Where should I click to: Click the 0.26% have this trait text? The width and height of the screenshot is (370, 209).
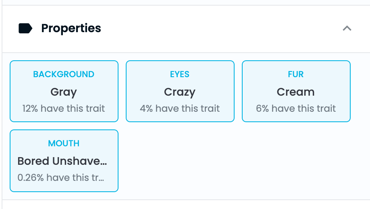[x=61, y=178]
